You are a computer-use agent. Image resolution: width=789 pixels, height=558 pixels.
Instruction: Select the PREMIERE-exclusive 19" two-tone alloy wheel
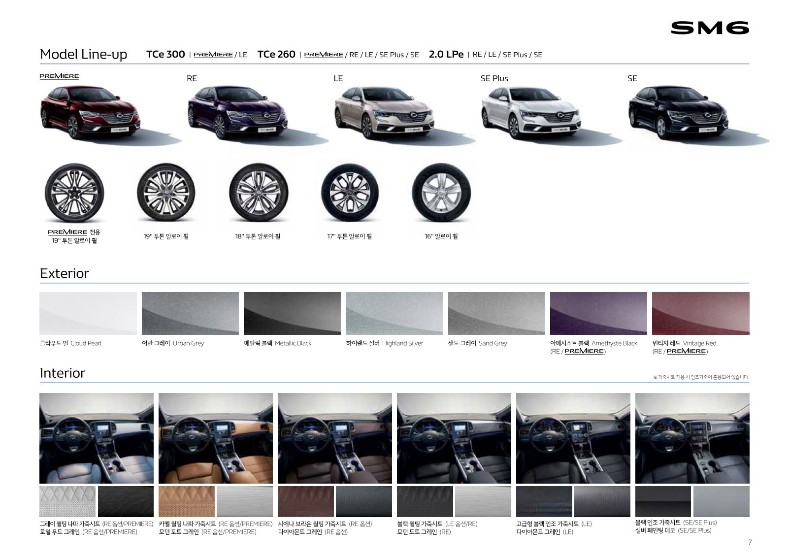(x=74, y=193)
